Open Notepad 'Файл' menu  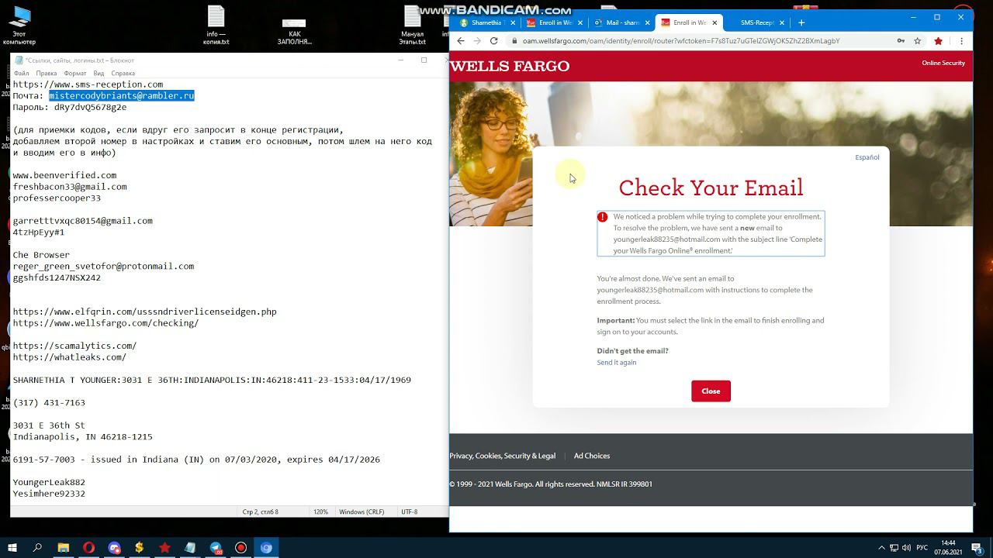pos(21,74)
